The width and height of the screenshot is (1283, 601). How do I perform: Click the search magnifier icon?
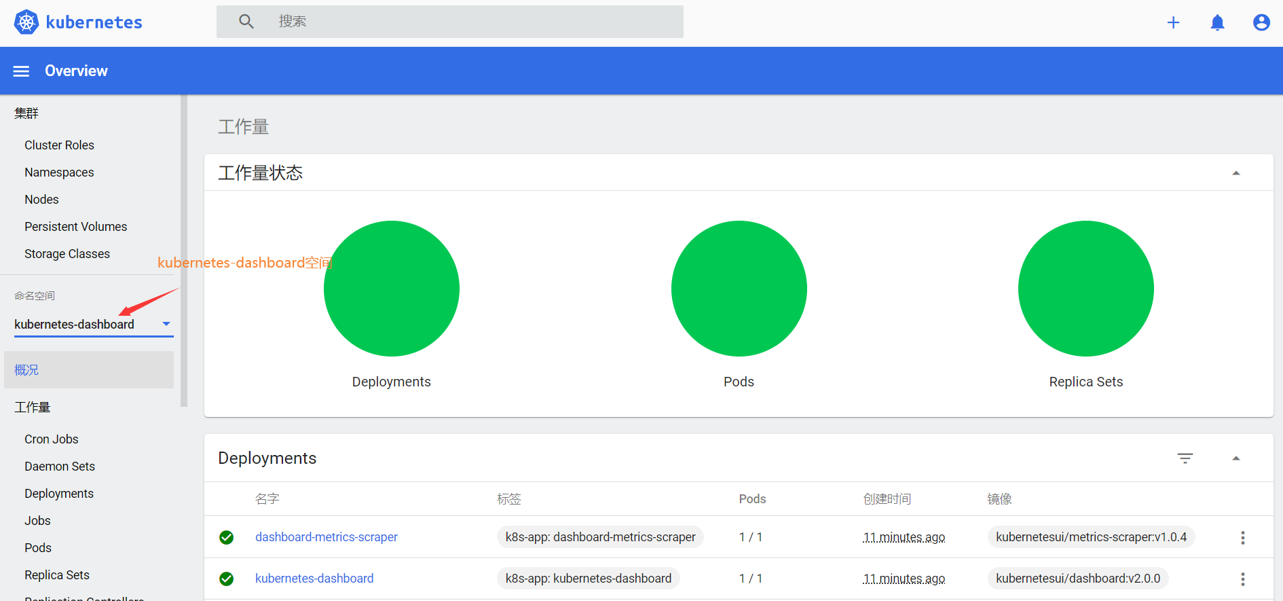[x=246, y=22]
